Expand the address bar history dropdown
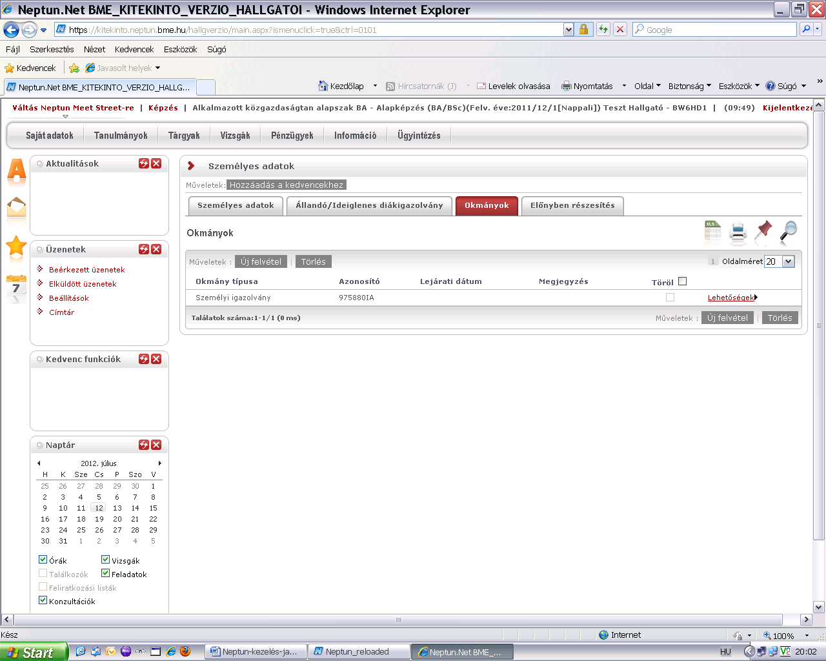This screenshot has height=661, width=826. pos(569,30)
